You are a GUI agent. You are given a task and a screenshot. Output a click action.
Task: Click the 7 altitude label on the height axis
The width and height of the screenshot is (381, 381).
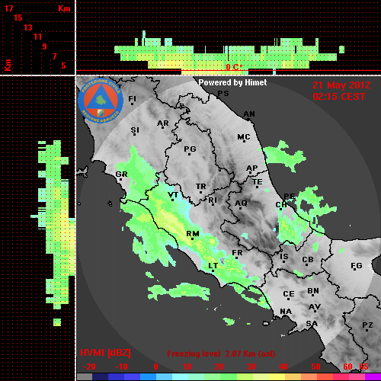[x=54, y=56]
